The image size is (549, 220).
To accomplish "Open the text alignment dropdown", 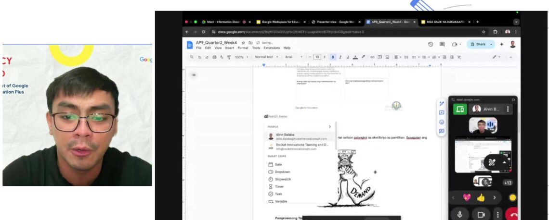I will coord(398,57).
